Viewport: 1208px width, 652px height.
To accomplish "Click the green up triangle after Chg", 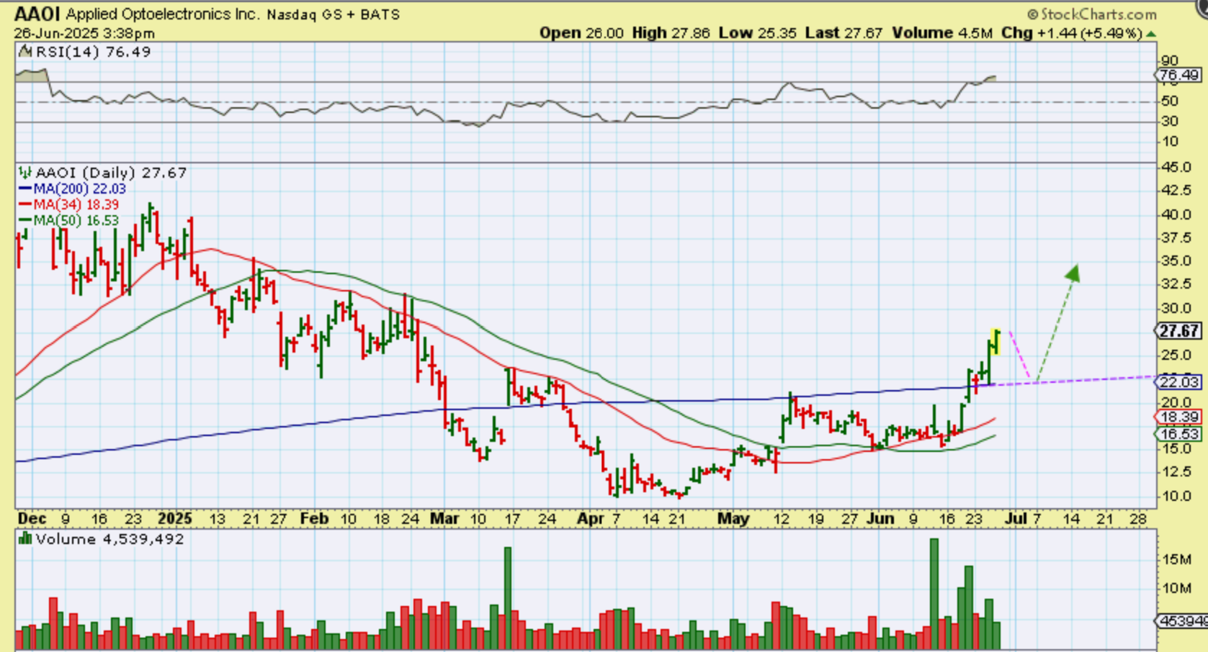I will click(x=1151, y=34).
